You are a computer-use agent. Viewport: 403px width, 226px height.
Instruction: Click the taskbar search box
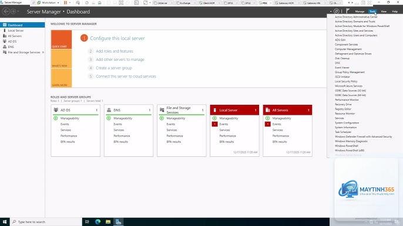click(x=46, y=222)
